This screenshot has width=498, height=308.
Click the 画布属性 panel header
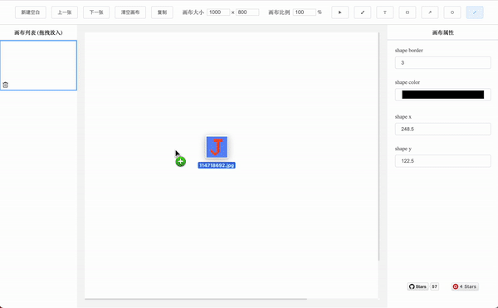tap(442, 32)
